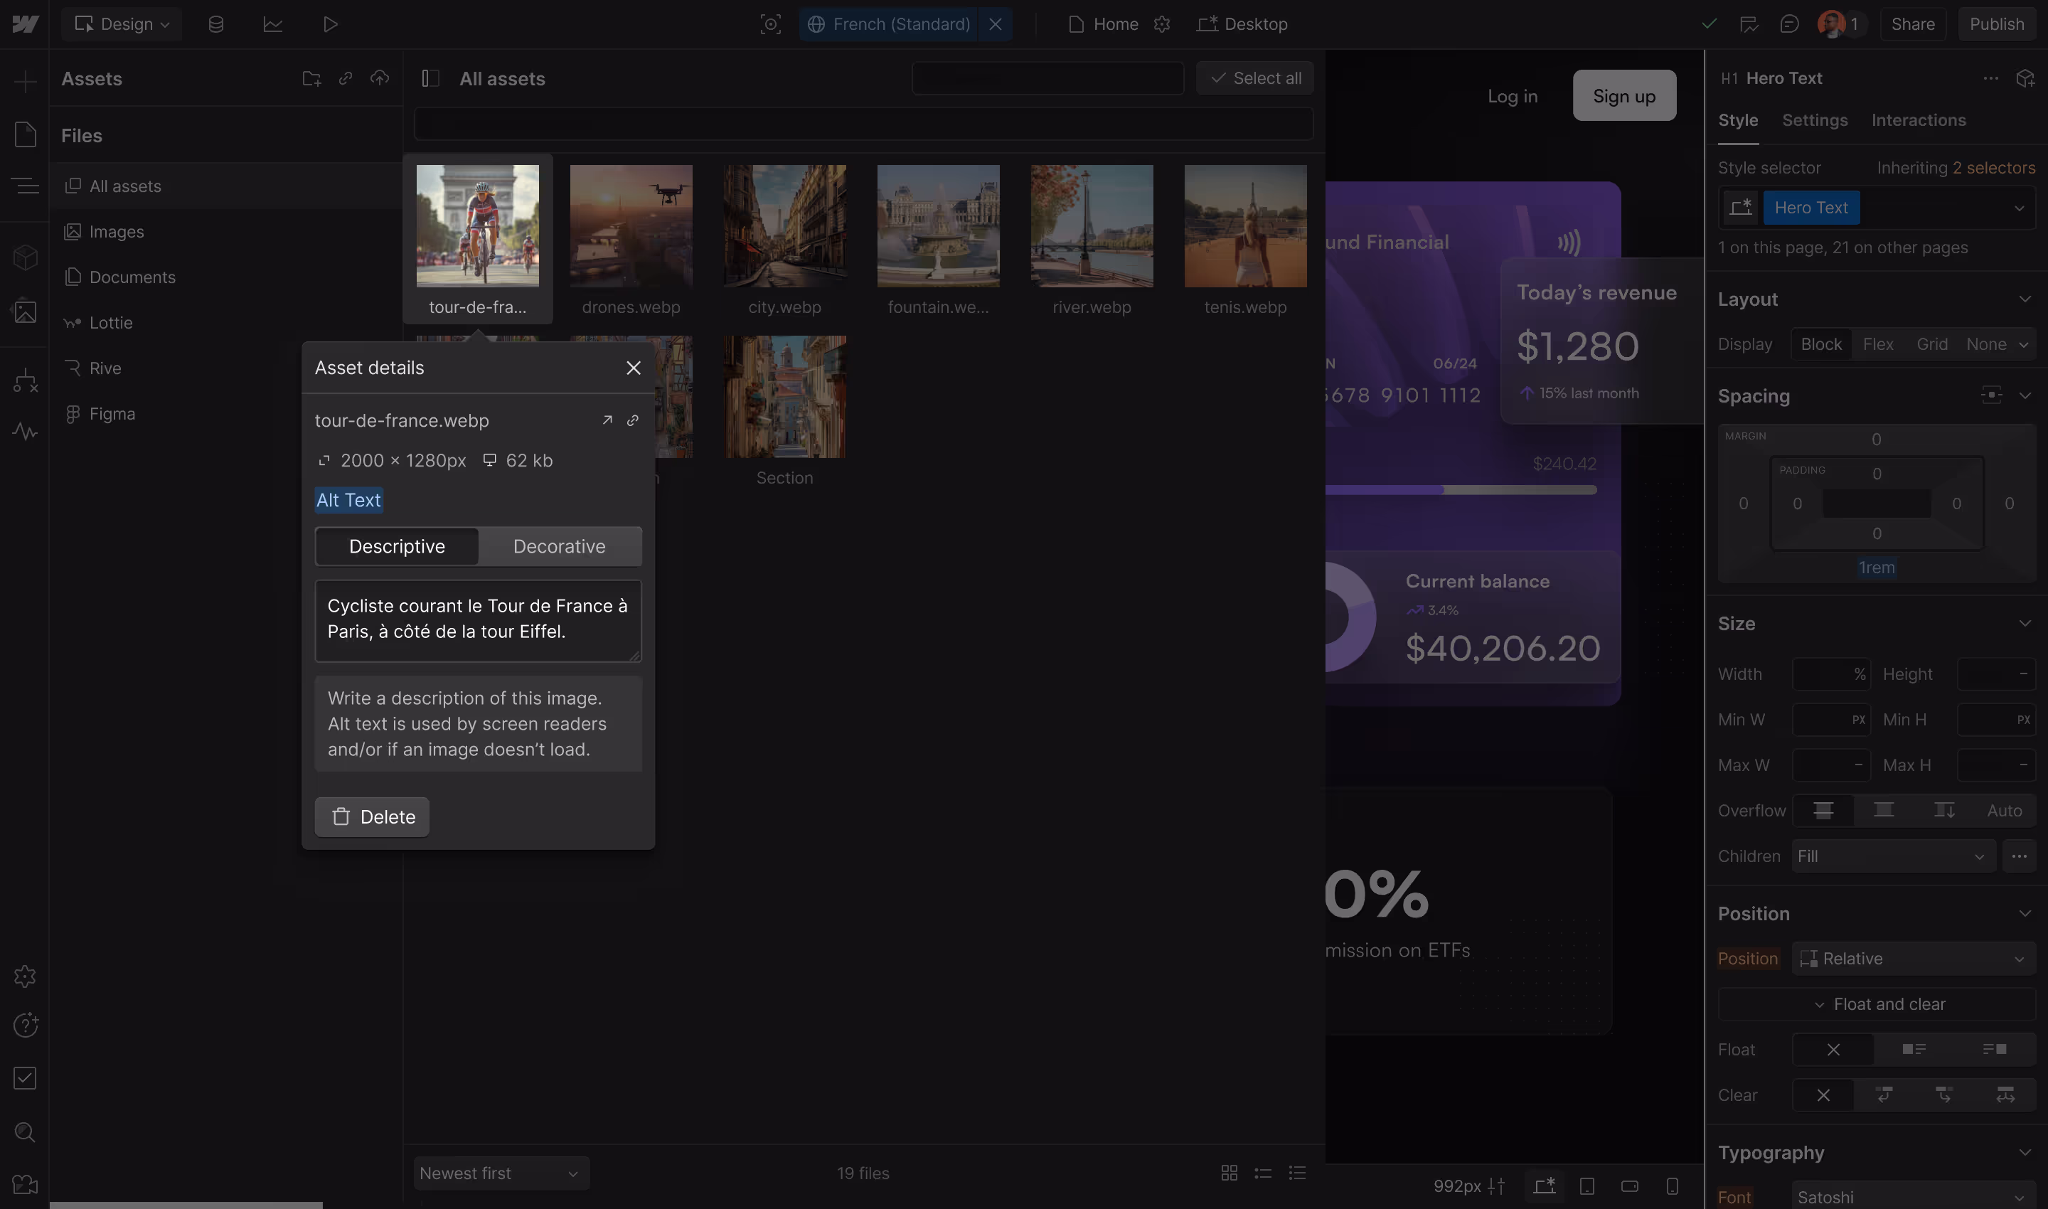Open the Images file category

(x=117, y=232)
